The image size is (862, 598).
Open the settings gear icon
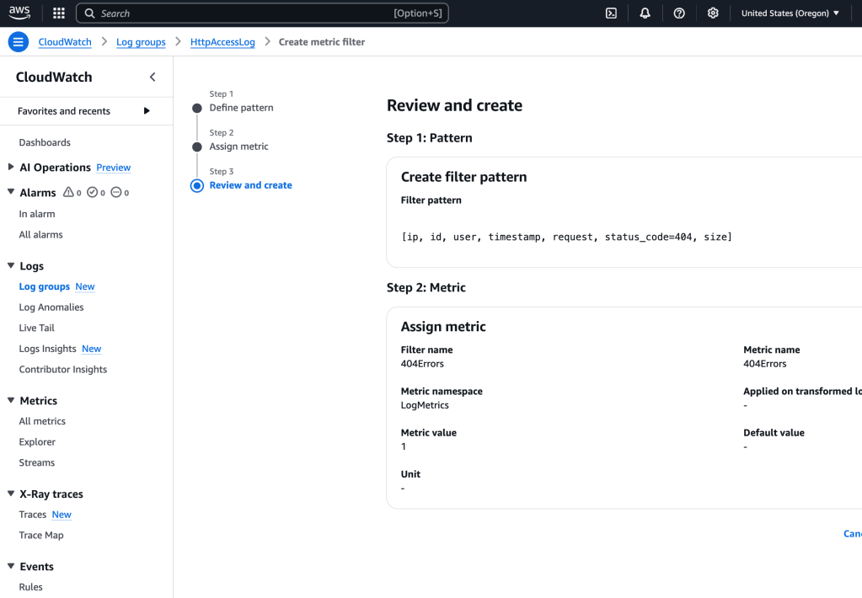pos(713,13)
